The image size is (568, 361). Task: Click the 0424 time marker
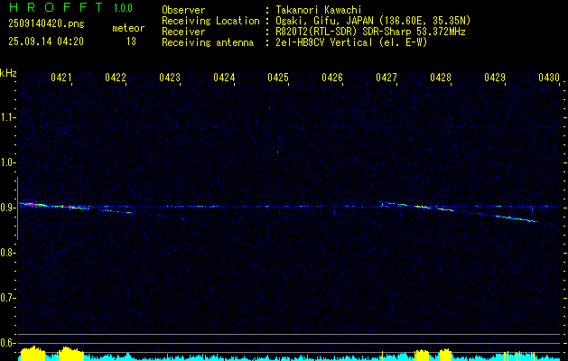pyautogui.click(x=224, y=79)
